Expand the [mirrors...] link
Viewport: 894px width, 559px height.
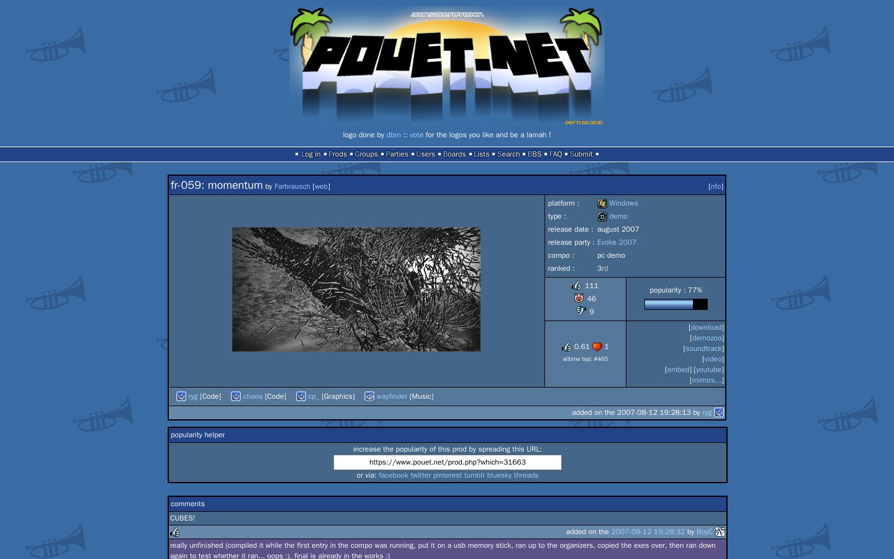pos(707,381)
